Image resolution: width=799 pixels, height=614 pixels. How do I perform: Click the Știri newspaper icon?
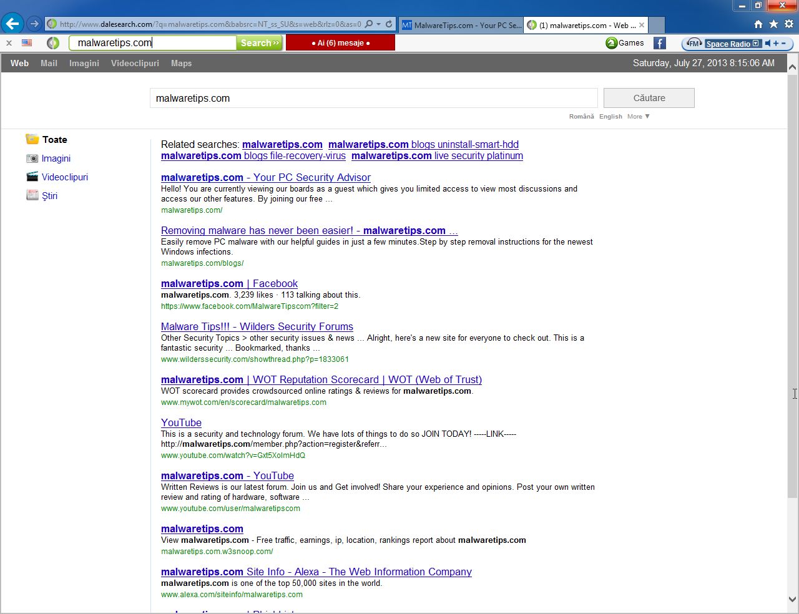pos(32,195)
